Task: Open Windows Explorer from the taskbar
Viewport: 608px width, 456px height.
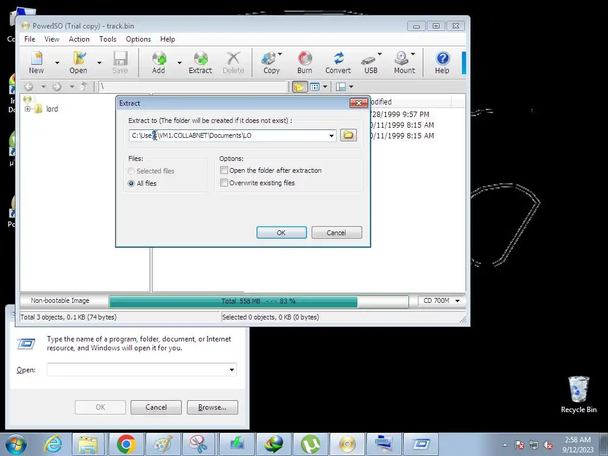Action: pyautogui.click(x=88, y=444)
